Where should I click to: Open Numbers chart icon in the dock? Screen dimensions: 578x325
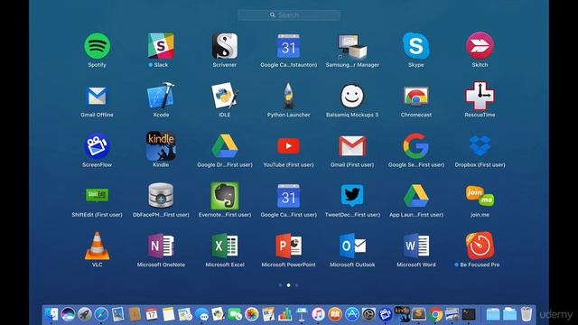[x=284, y=314]
